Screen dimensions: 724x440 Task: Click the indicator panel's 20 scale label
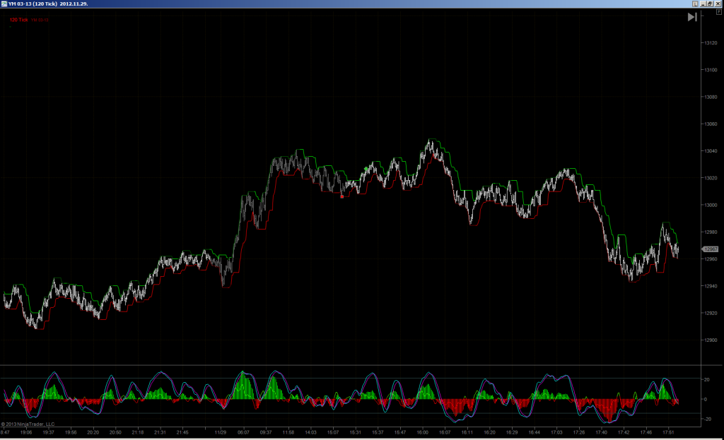[706, 379]
